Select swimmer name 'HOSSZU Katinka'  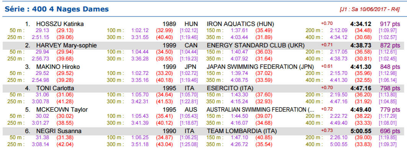[x=60, y=24]
